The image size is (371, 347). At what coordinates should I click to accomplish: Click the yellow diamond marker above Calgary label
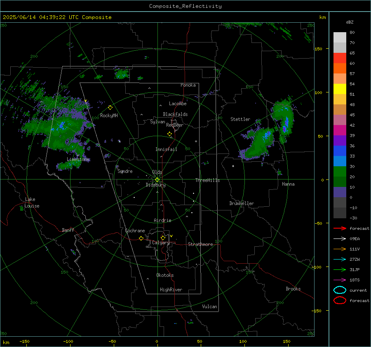point(163,238)
